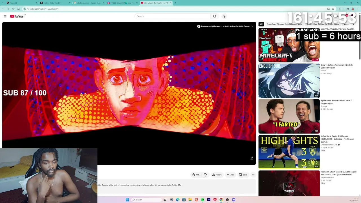Click the youtube.com address bar
The width and height of the screenshot is (361, 203).
click(x=175, y=9)
